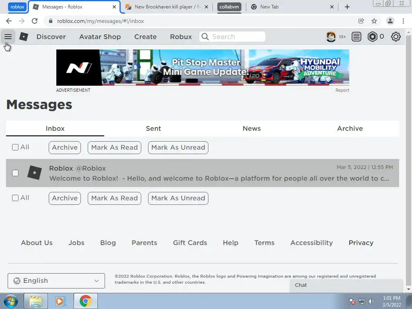Check the bottom All checkbox
This screenshot has height=309, width=412.
point(15,198)
